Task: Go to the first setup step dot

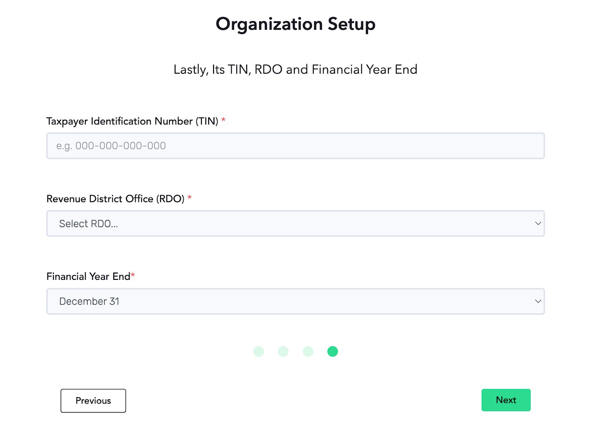Action: [258, 351]
